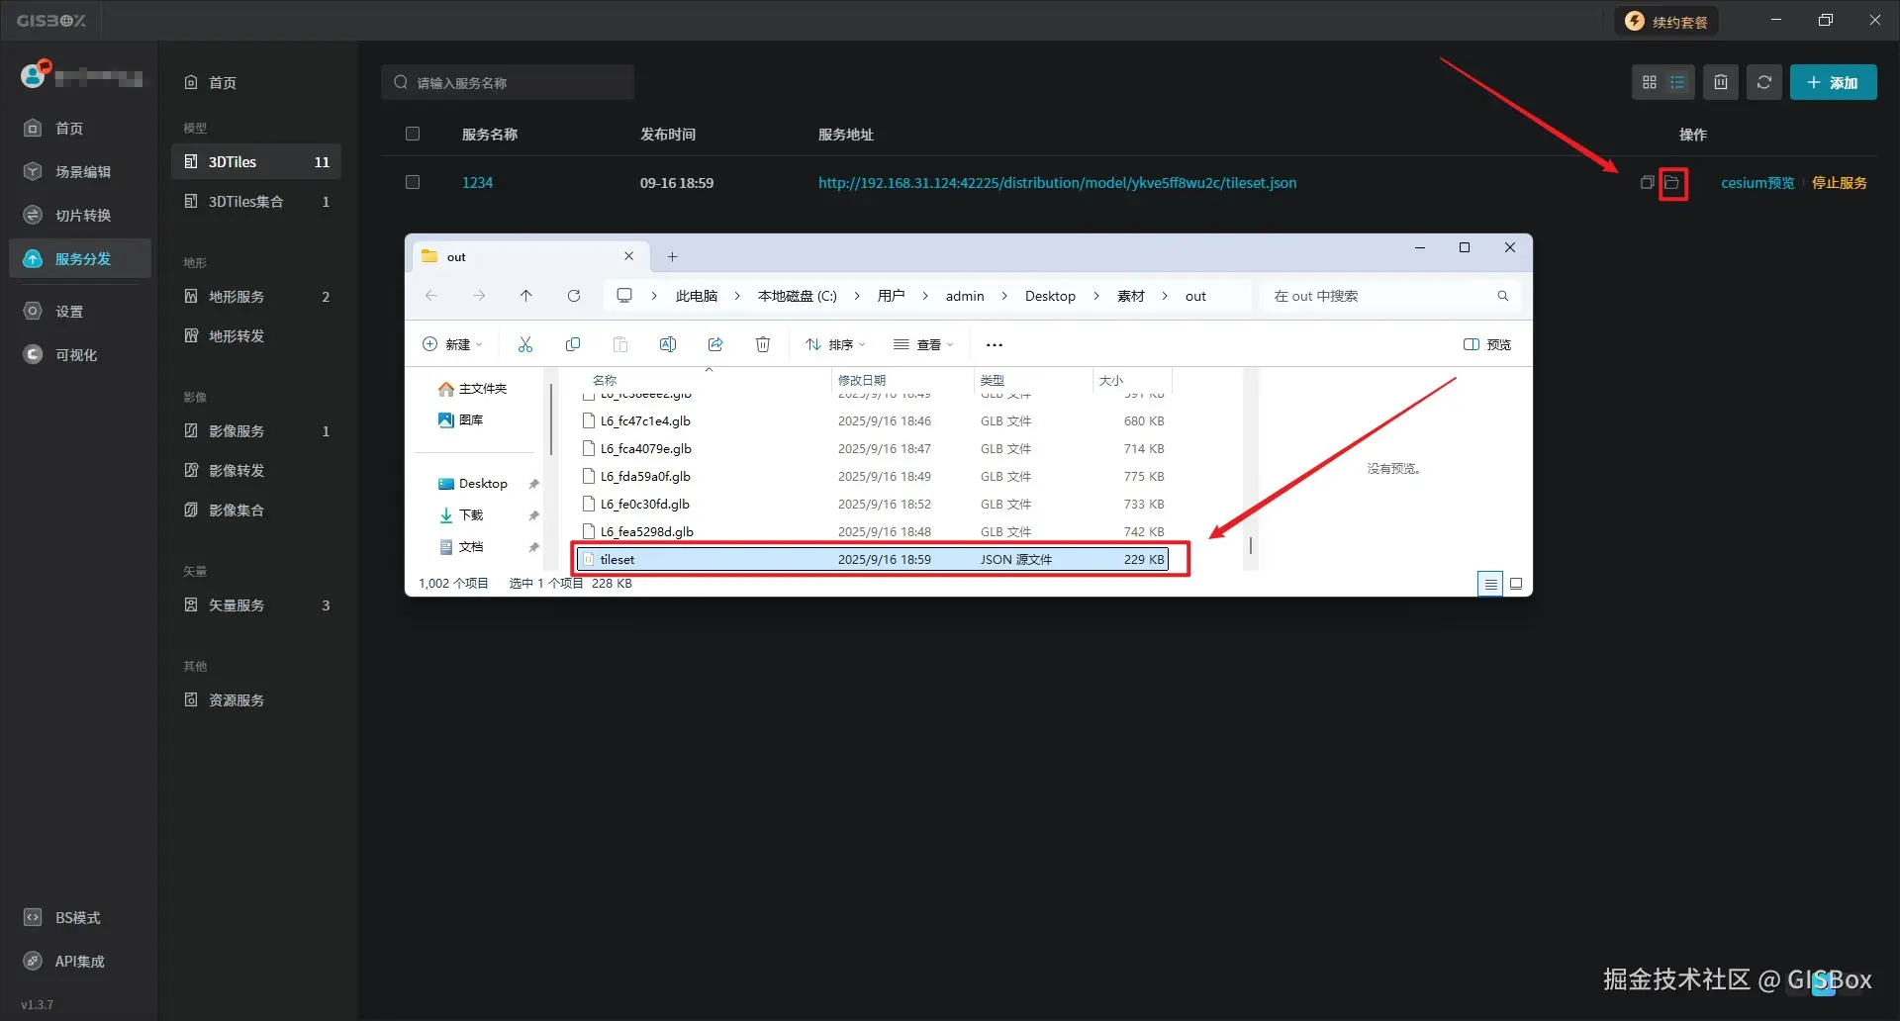The image size is (1900, 1021).
Task: Open the 矢量服务 category
Action: click(x=257, y=605)
